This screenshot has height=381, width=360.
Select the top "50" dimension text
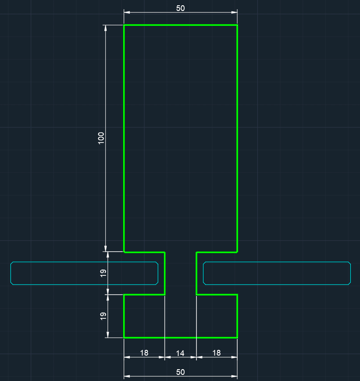(x=180, y=8)
